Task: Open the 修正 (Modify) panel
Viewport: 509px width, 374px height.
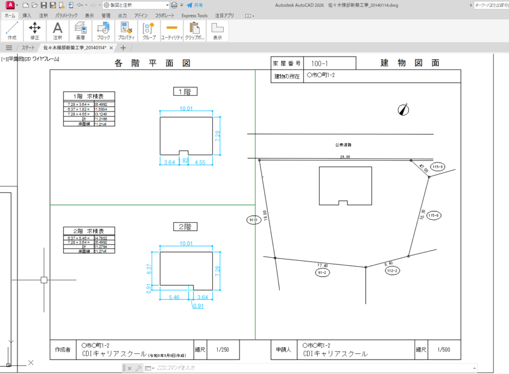Action: coord(35,31)
